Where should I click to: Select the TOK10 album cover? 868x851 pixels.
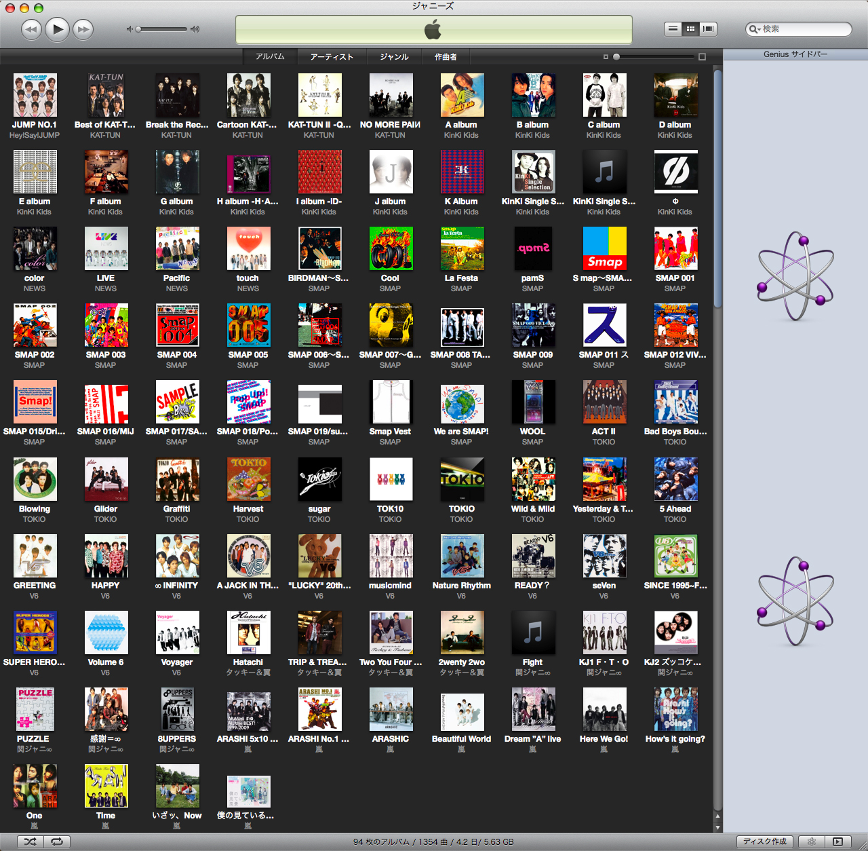[x=391, y=479]
